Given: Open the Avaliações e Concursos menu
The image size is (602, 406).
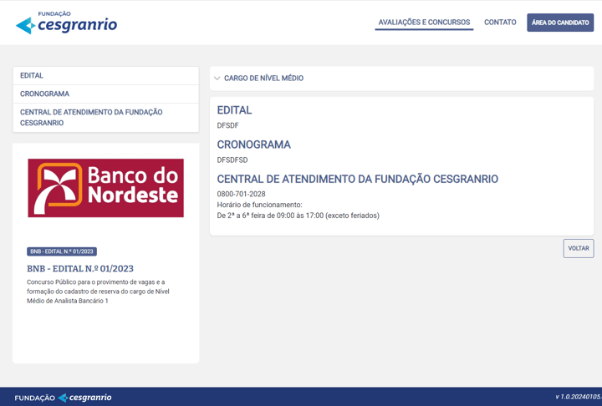Looking at the screenshot, I should (x=424, y=23).
